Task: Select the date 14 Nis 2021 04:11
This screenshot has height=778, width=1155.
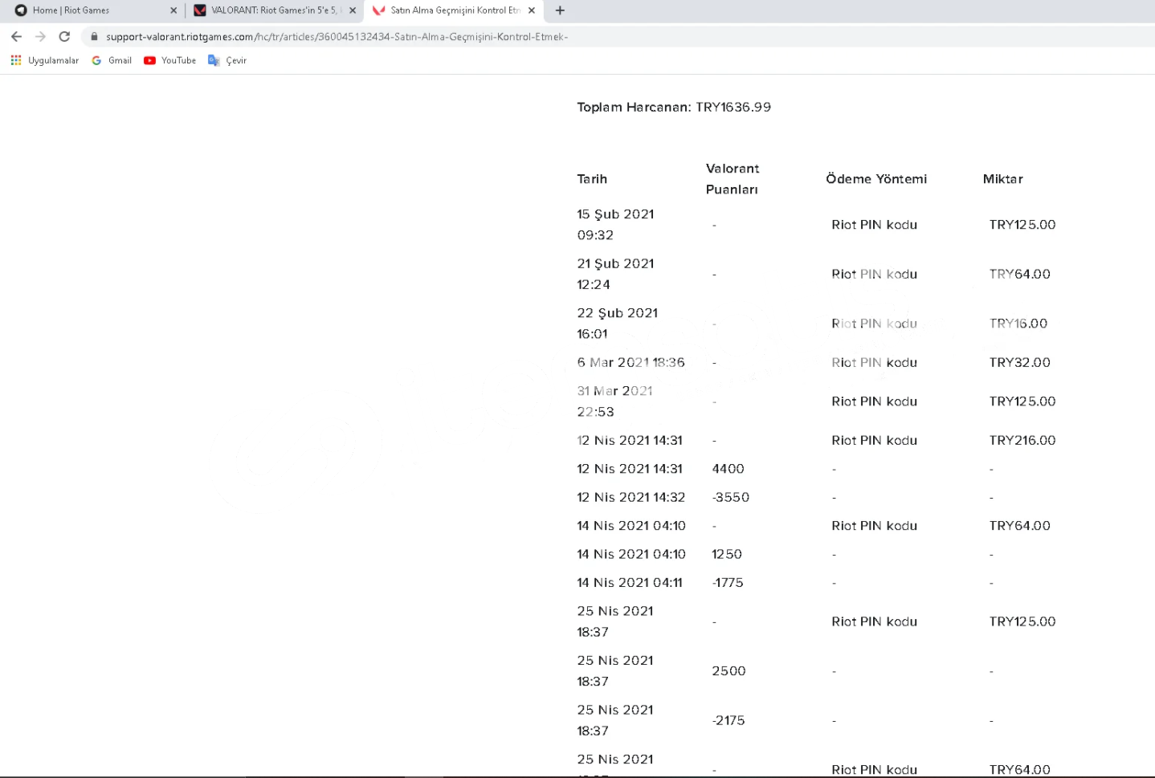Action: click(630, 583)
